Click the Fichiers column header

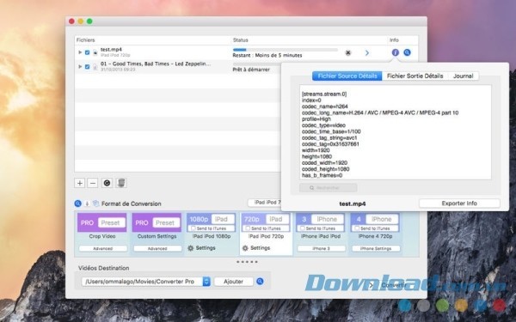point(85,39)
